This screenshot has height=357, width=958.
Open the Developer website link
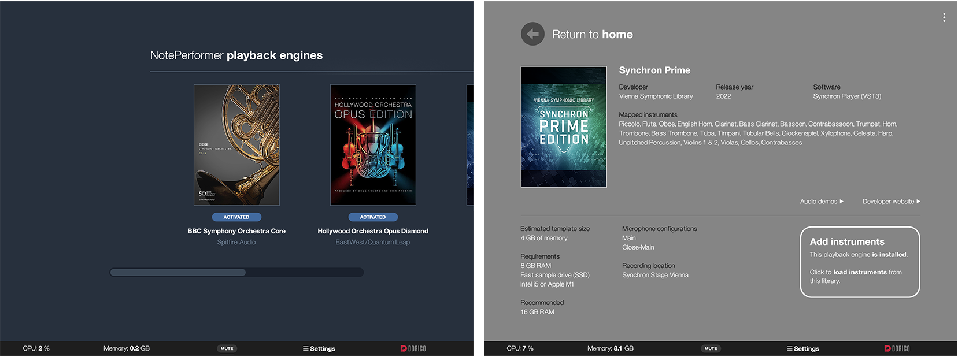coord(891,202)
